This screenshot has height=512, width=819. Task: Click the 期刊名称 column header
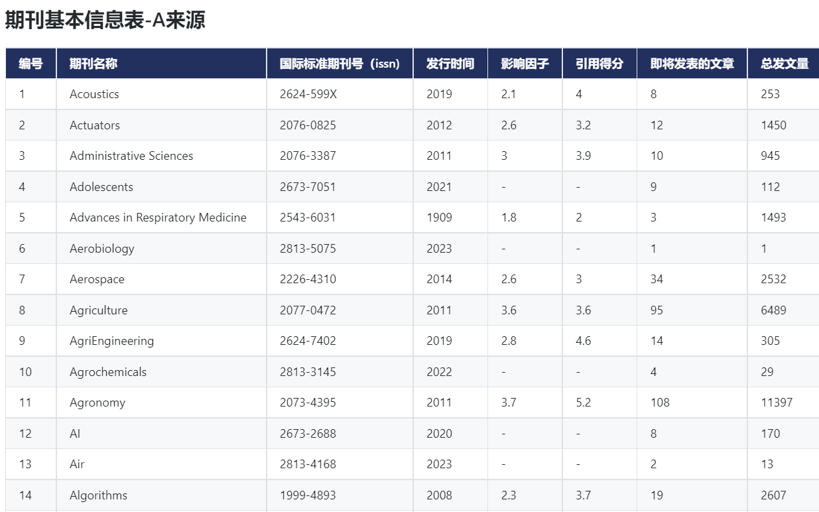(x=161, y=64)
